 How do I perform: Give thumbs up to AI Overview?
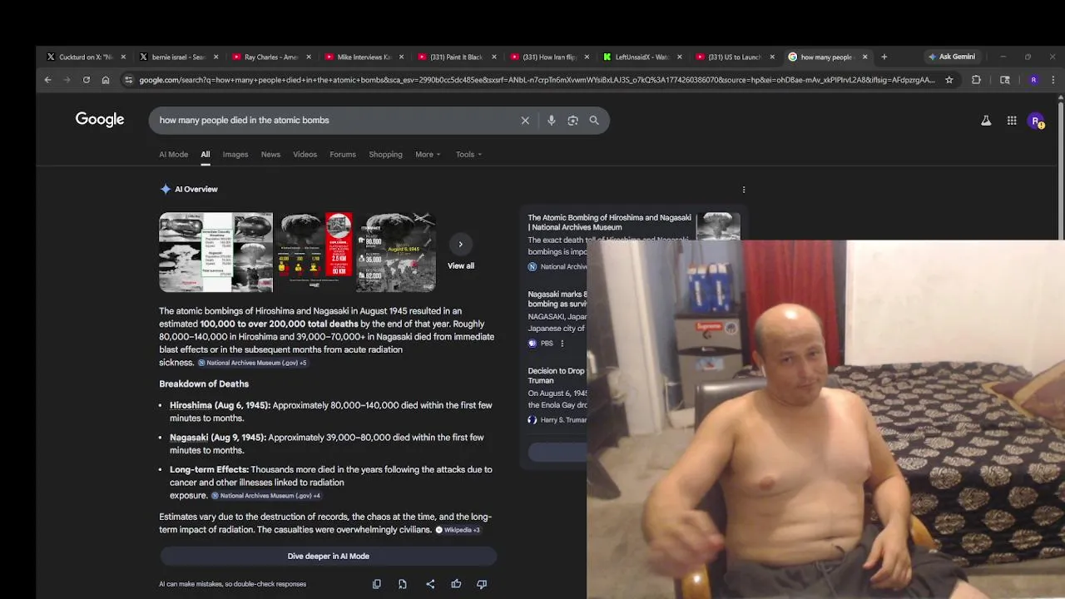[x=456, y=584]
